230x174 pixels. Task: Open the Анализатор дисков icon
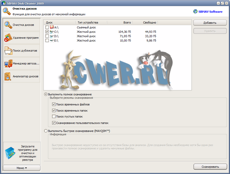tap(8, 76)
